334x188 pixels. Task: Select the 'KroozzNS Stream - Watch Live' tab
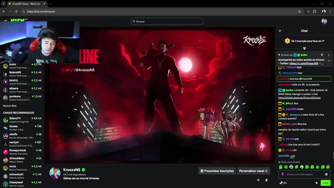tap(27, 4)
